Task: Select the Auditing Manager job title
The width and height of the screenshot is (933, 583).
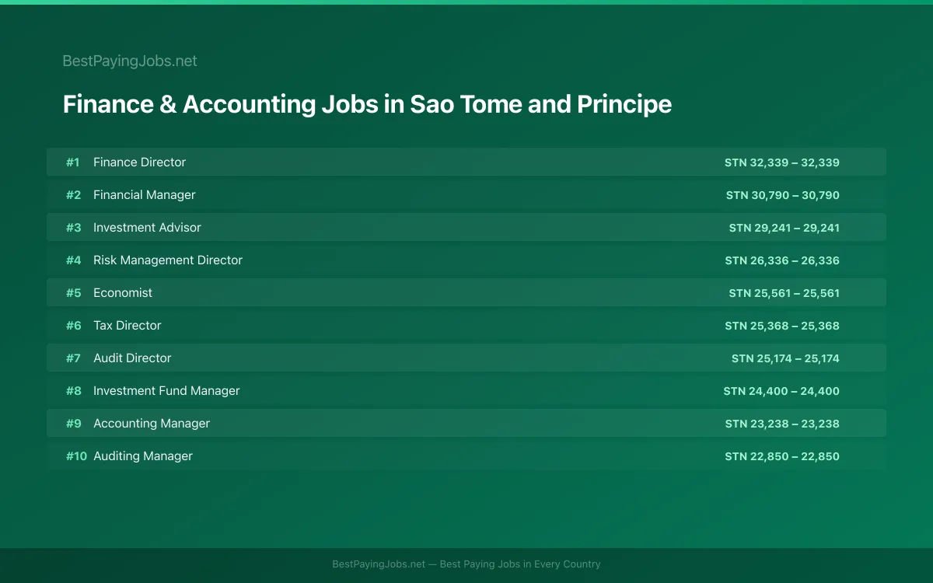Action: 143,456
